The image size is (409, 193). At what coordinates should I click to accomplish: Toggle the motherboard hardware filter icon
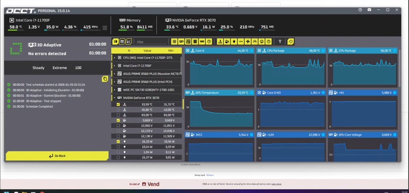188,41
